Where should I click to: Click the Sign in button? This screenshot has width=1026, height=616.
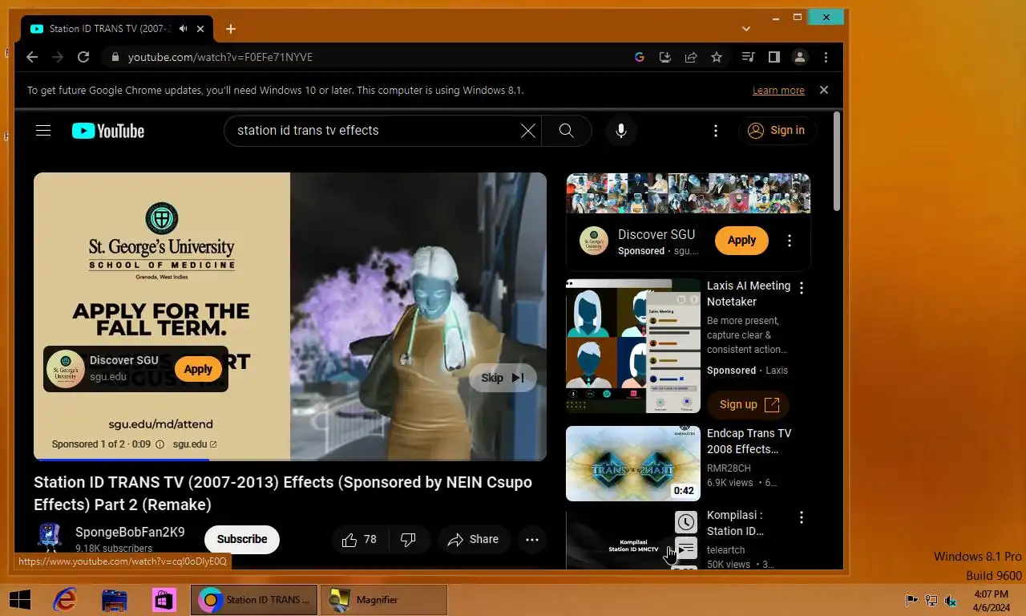coord(778,131)
